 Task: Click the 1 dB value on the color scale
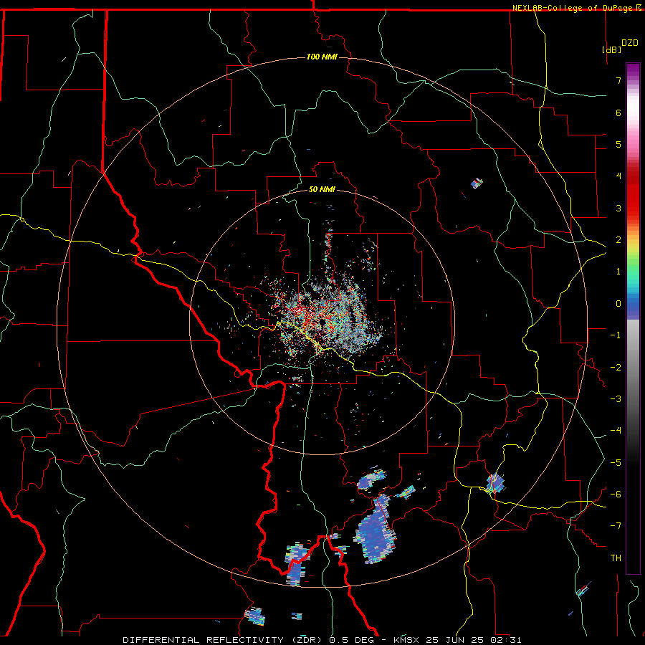click(618, 272)
